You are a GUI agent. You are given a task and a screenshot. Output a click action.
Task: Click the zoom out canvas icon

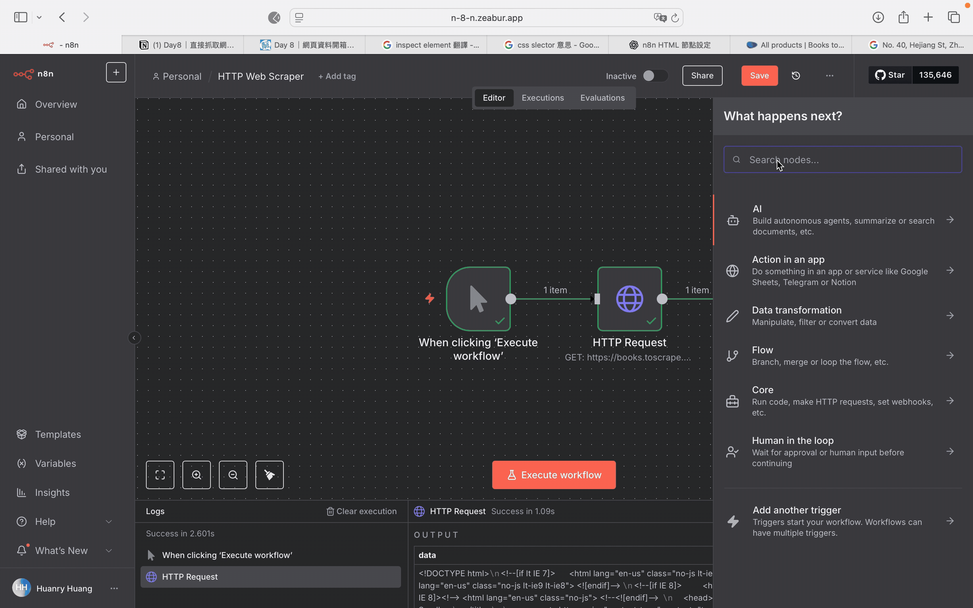[x=233, y=475]
